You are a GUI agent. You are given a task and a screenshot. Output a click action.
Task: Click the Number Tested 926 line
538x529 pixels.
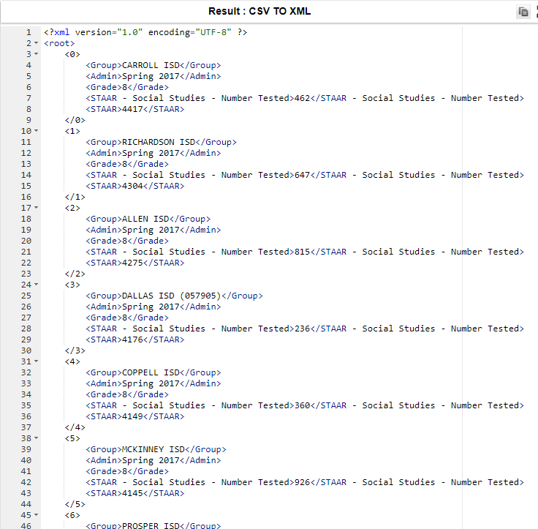click(305, 482)
